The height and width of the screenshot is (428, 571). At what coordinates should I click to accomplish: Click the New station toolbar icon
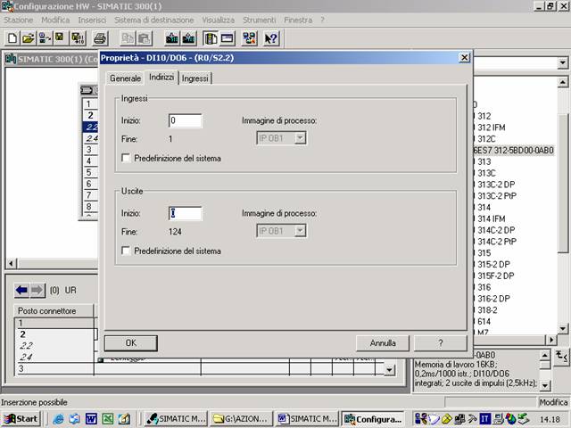[x=12, y=38]
